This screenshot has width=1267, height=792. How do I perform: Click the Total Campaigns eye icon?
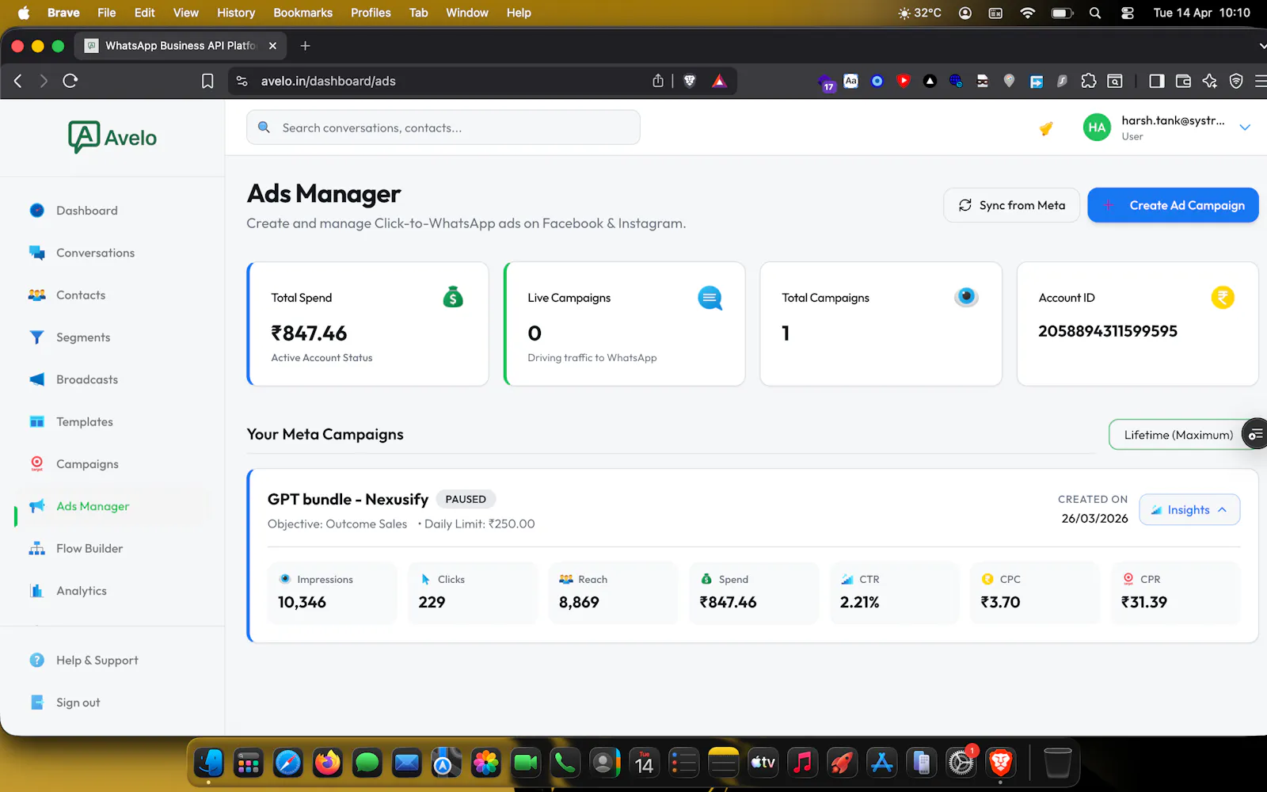[x=966, y=297]
